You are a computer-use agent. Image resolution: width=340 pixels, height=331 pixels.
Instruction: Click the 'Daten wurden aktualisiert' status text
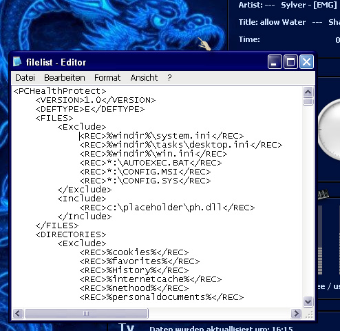tap(222, 328)
